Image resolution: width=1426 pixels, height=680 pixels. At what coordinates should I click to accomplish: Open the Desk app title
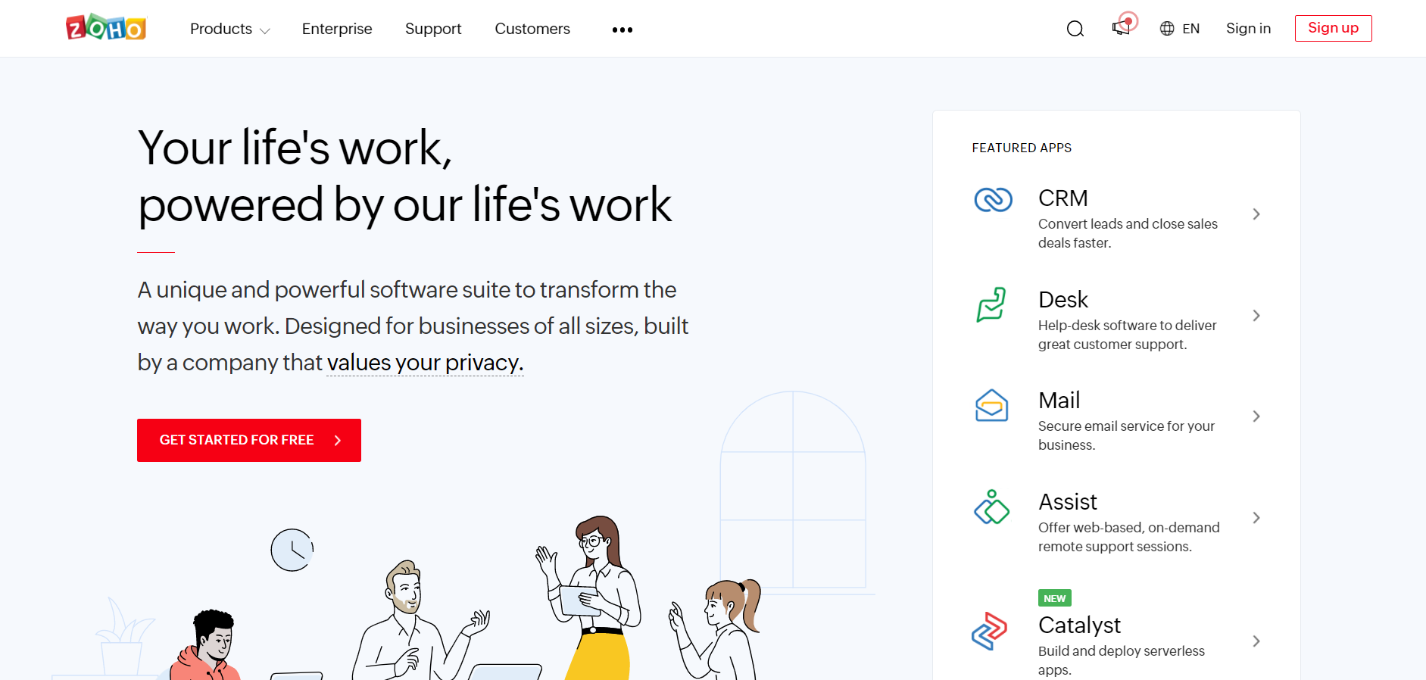(x=1063, y=300)
